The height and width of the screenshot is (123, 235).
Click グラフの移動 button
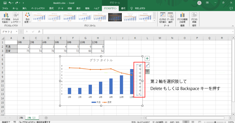[194, 18]
